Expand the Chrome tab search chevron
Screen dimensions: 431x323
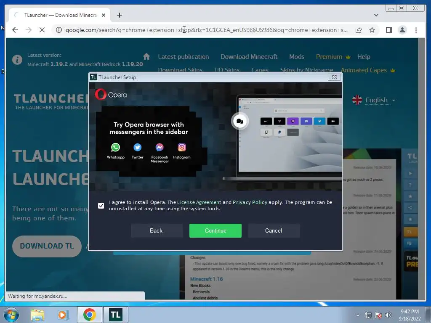[x=376, y=15]
